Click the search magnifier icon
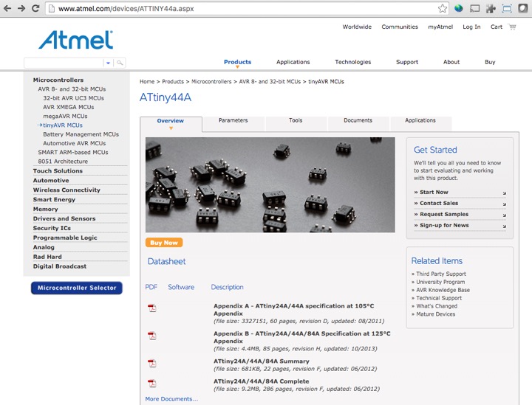This screenshot has height=405, width=532. click(x=120, y=63)
